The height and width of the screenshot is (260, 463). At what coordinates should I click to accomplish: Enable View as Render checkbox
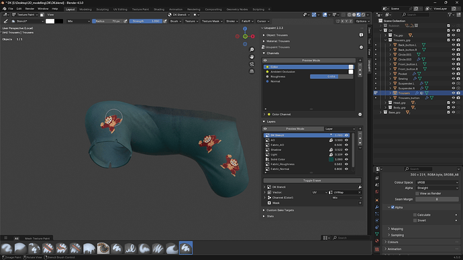(x=417, y=194)
